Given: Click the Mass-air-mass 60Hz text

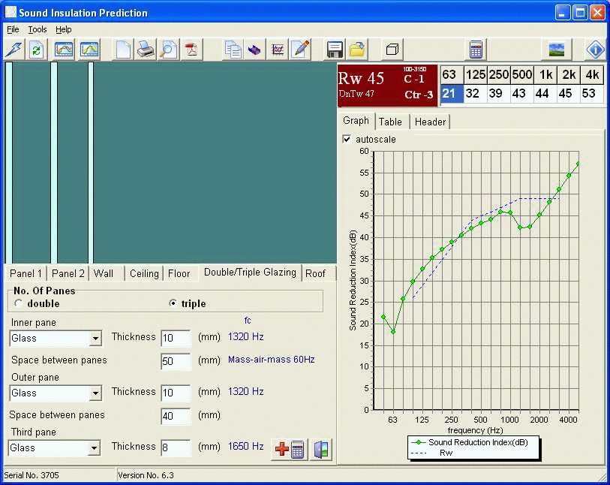Looking at the screenshot, I should point(271,360).
